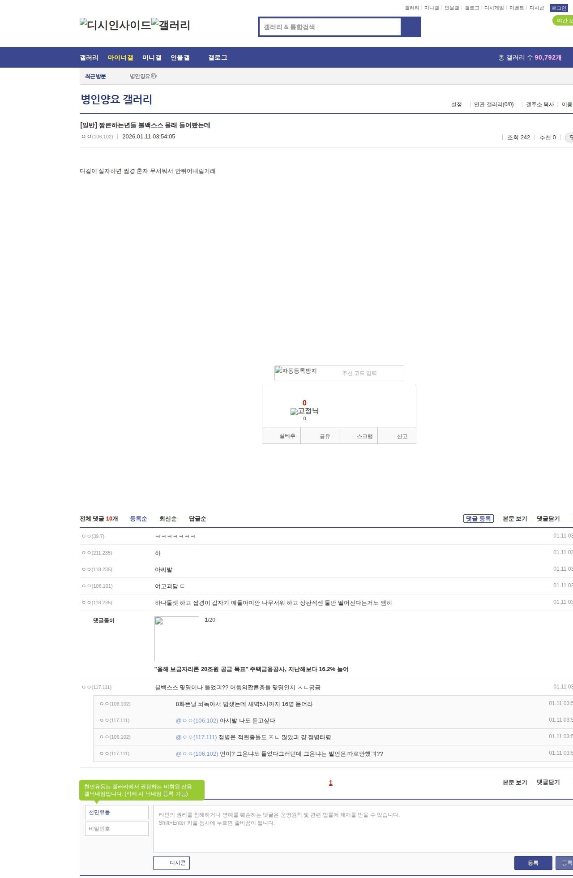The height and width of the screenshot is (878, 573).
Task: Click the comment author ㅇㅇ(106.101)
Action: click(x=97, y=586)
